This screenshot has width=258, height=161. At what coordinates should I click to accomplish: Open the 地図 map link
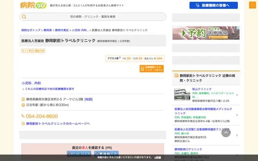88,99
